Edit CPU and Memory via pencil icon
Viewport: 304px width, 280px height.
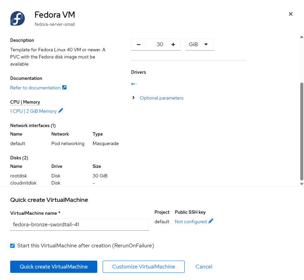[61, 111]
